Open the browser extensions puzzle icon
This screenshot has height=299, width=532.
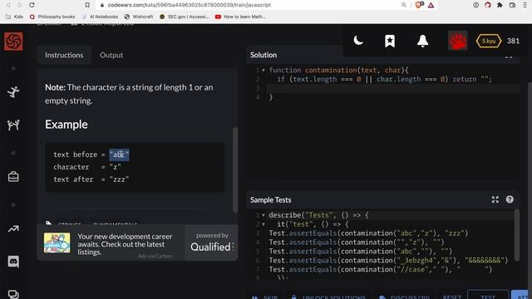coord(500,5)
